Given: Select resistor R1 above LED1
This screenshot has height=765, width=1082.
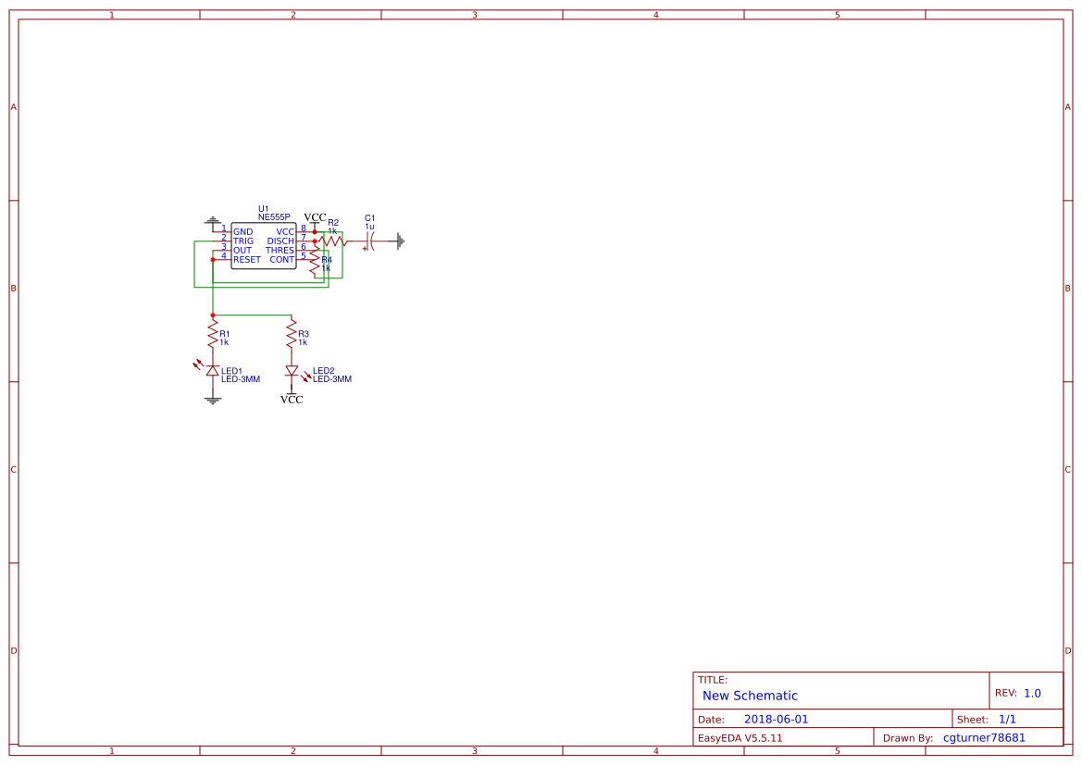Looking at the screenshot, I should [213, 334].
